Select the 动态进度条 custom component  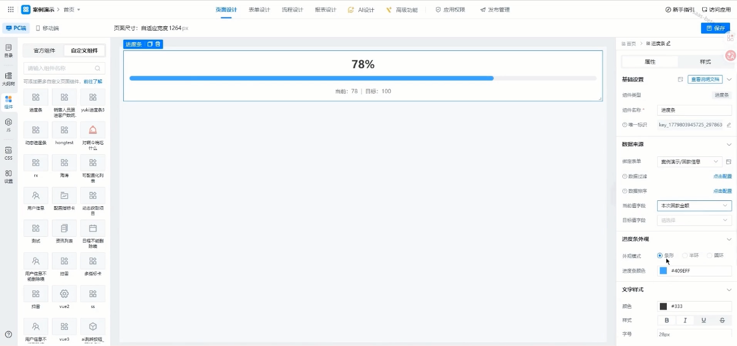click(x=36, y=133)
